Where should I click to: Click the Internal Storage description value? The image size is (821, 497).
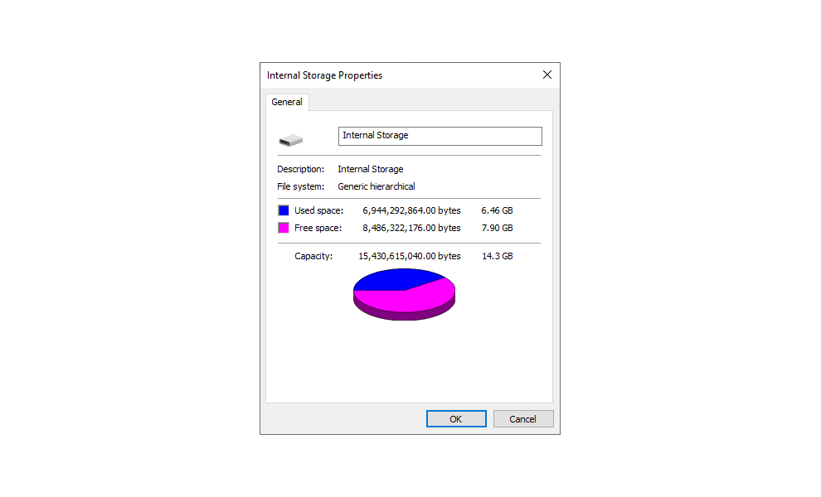(371, 169)
